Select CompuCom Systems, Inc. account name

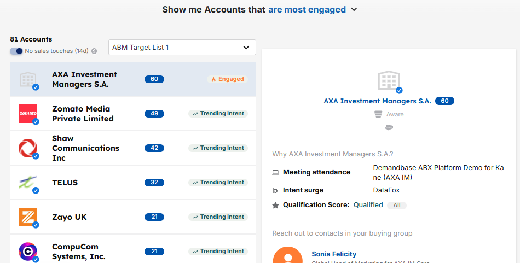click(x=79, y=252)
